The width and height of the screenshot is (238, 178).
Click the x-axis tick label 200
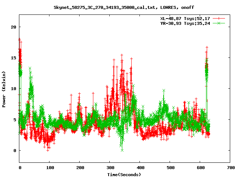point(80,168)
